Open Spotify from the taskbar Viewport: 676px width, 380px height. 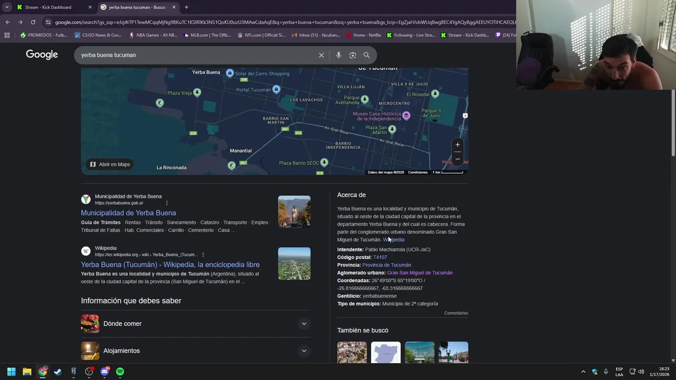[x=120, y=372]
